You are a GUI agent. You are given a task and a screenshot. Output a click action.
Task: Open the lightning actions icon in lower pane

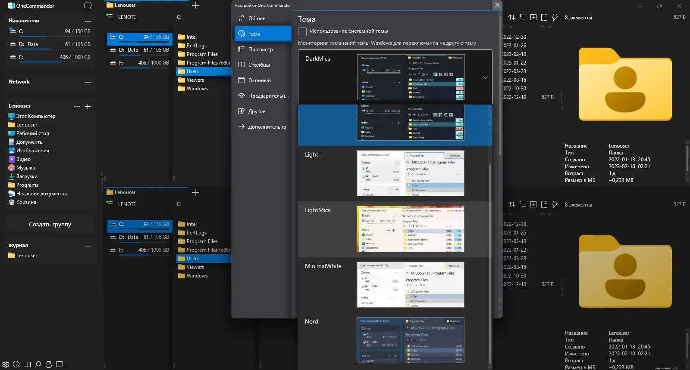[x=555, y=204]
